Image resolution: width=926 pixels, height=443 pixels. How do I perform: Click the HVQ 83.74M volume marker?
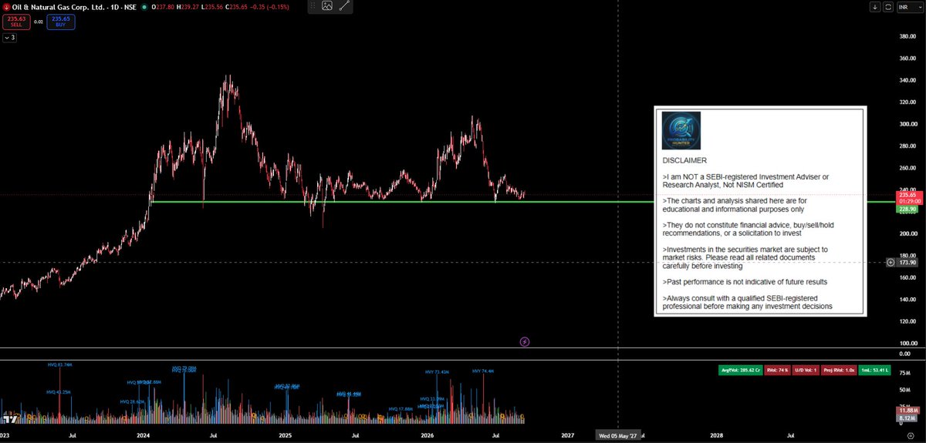coord(59,364)
